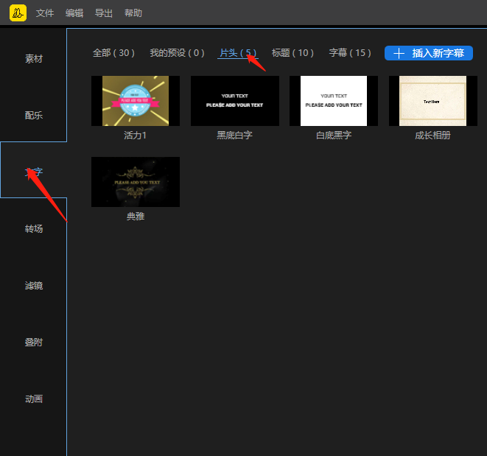The width and height of the screenshot is (487, 456).
Task: Open the 动画 sidebar tab
Action: pyautogui.click(x=34, y=399)
